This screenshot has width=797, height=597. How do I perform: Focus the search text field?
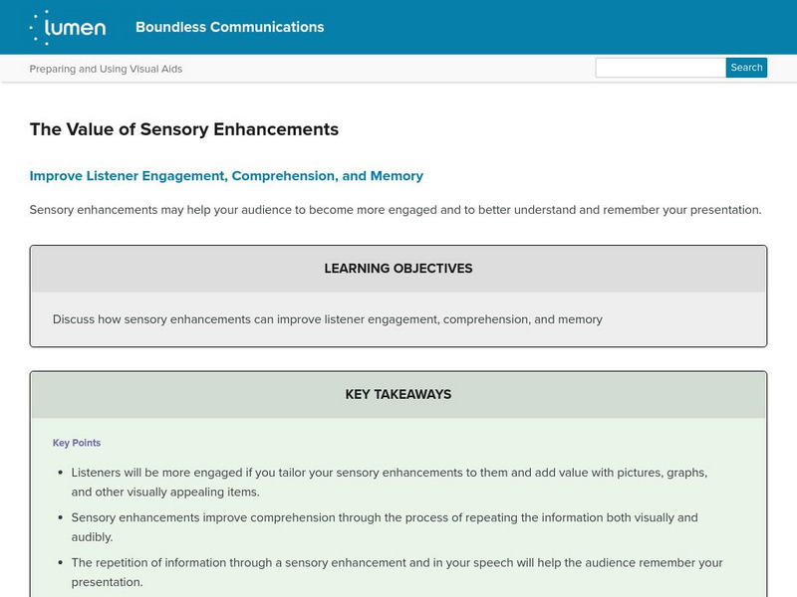660,68
